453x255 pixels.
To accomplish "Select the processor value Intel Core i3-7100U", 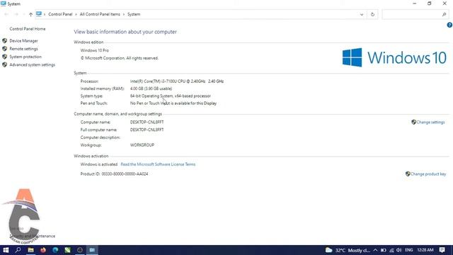I will click(177, 81).
